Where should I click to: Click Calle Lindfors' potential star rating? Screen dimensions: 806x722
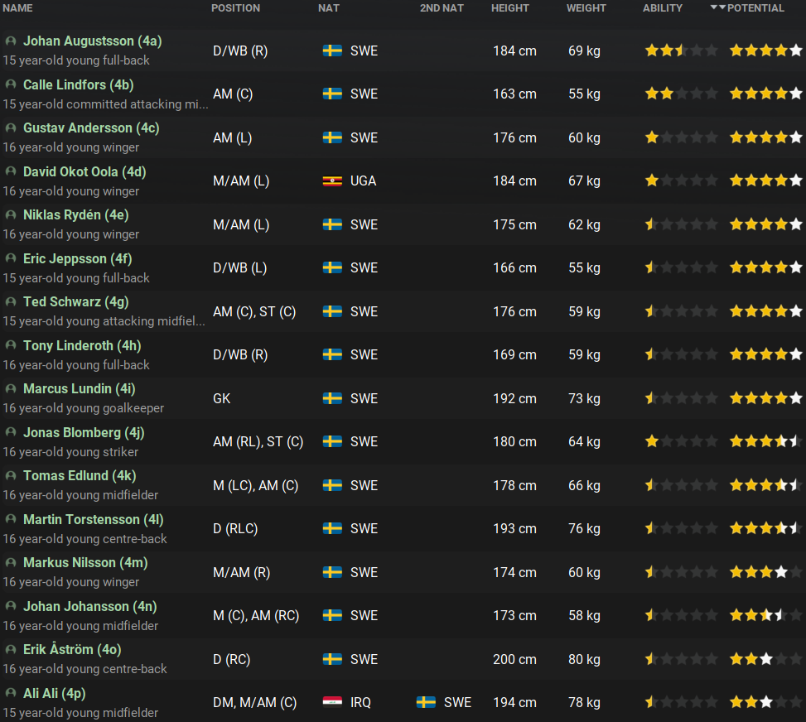[766, 94]
